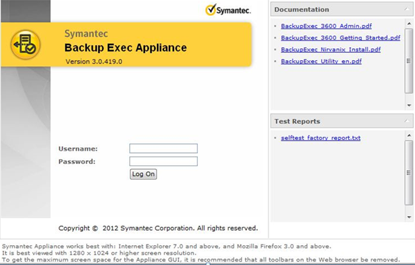Click the Password: label

(x=77, y=161)
